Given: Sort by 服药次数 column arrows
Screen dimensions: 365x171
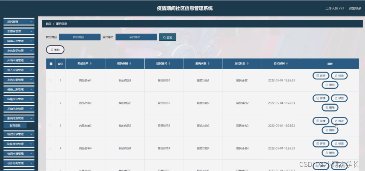Looking at the screenshot, I should click(209, 64).
